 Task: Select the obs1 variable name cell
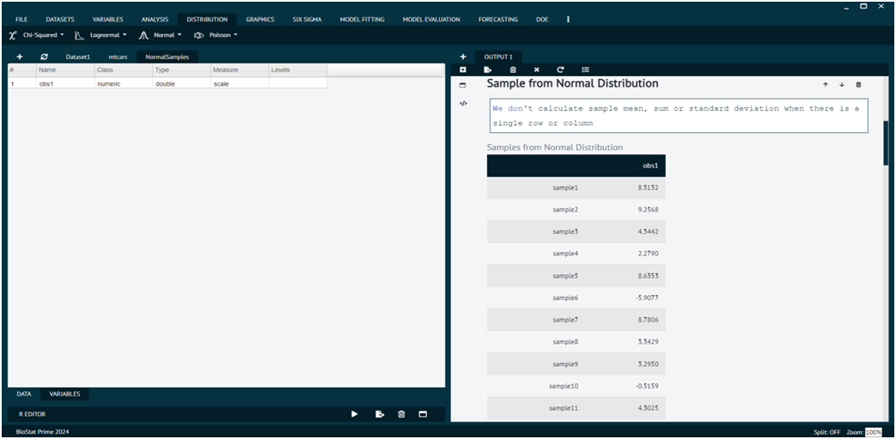point(65,83)
